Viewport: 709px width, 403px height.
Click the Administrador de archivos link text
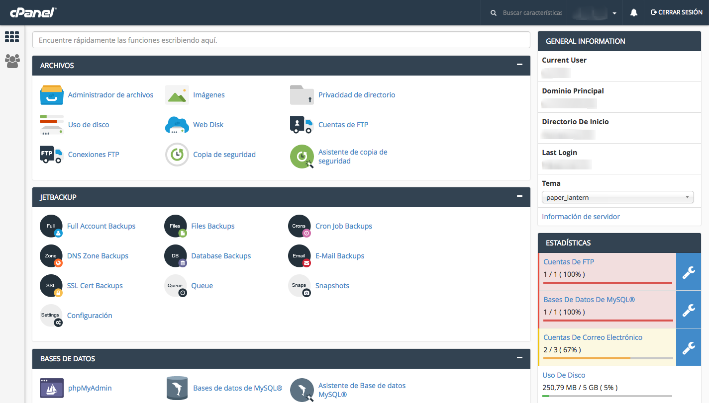click(x=110, y=95)
